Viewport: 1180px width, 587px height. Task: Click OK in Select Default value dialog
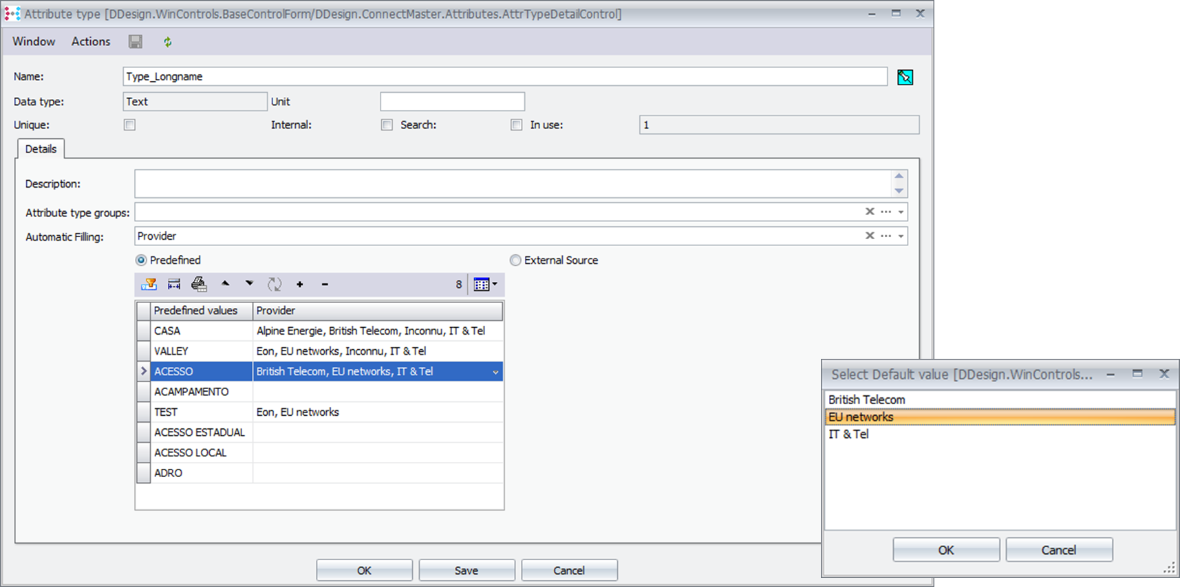[946, 550]
